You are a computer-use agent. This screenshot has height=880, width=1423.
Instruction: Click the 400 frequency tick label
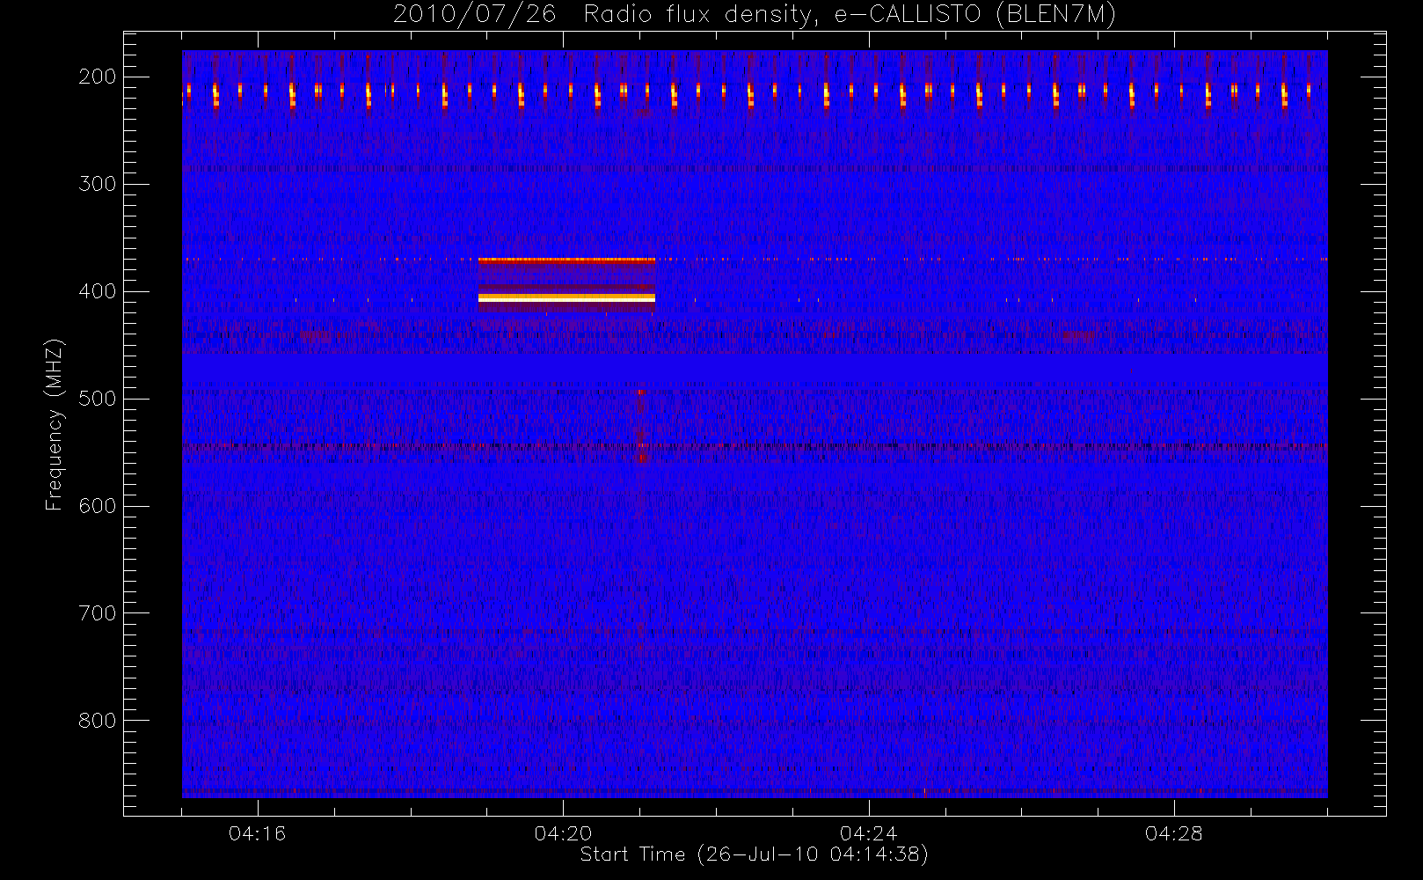[98, 291]
